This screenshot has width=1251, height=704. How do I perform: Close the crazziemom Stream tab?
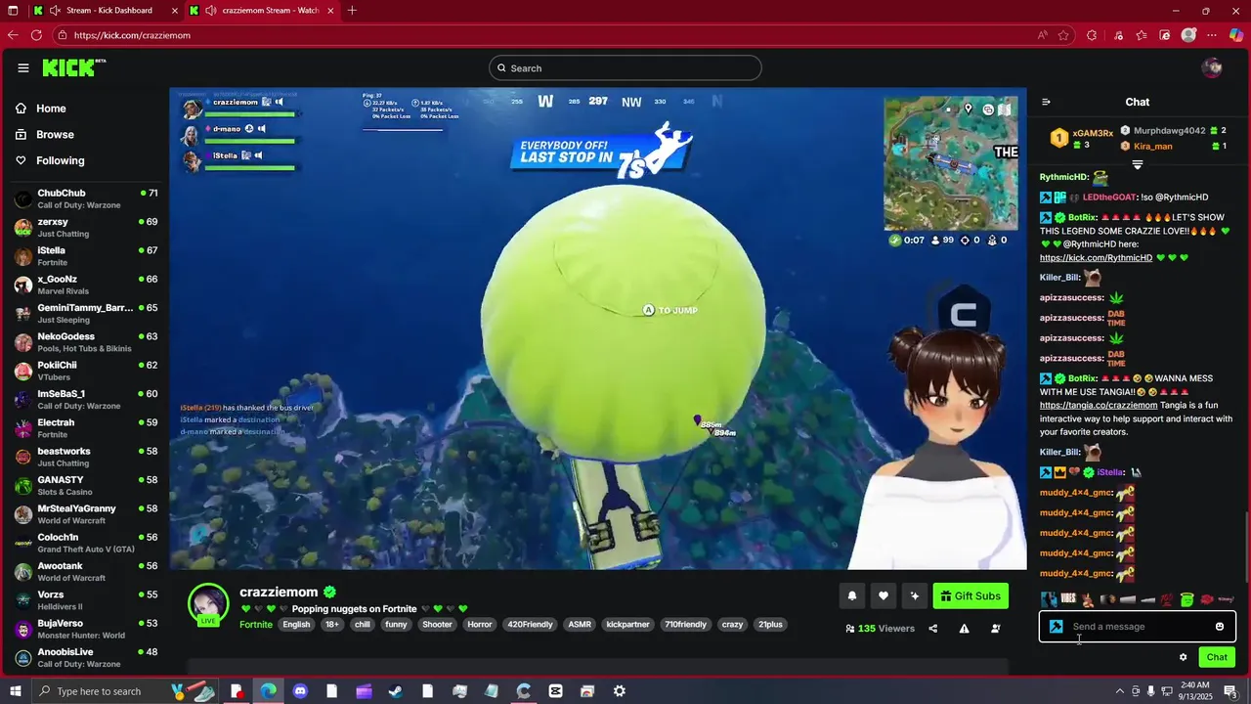point(331,11)
